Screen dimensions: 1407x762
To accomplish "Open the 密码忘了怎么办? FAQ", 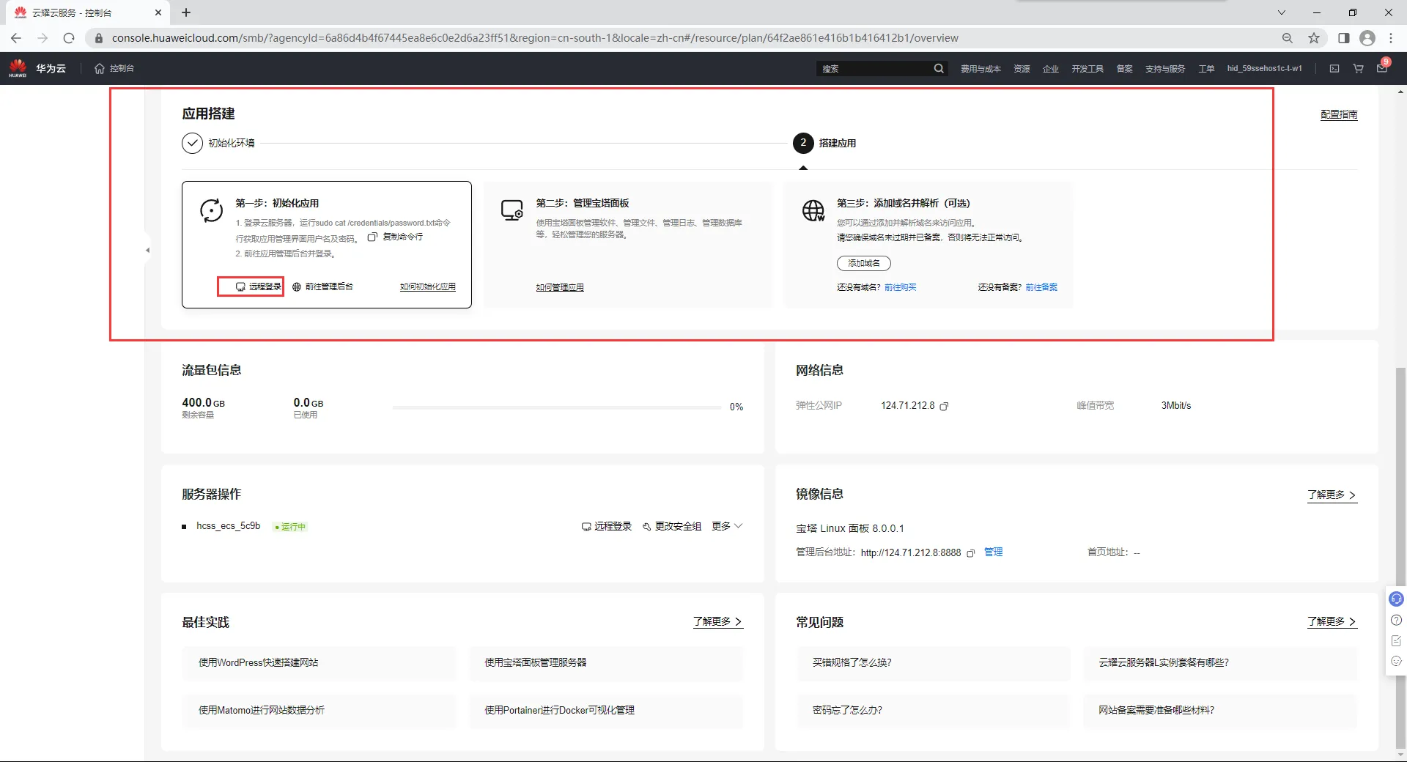I will tap(933, 711).
